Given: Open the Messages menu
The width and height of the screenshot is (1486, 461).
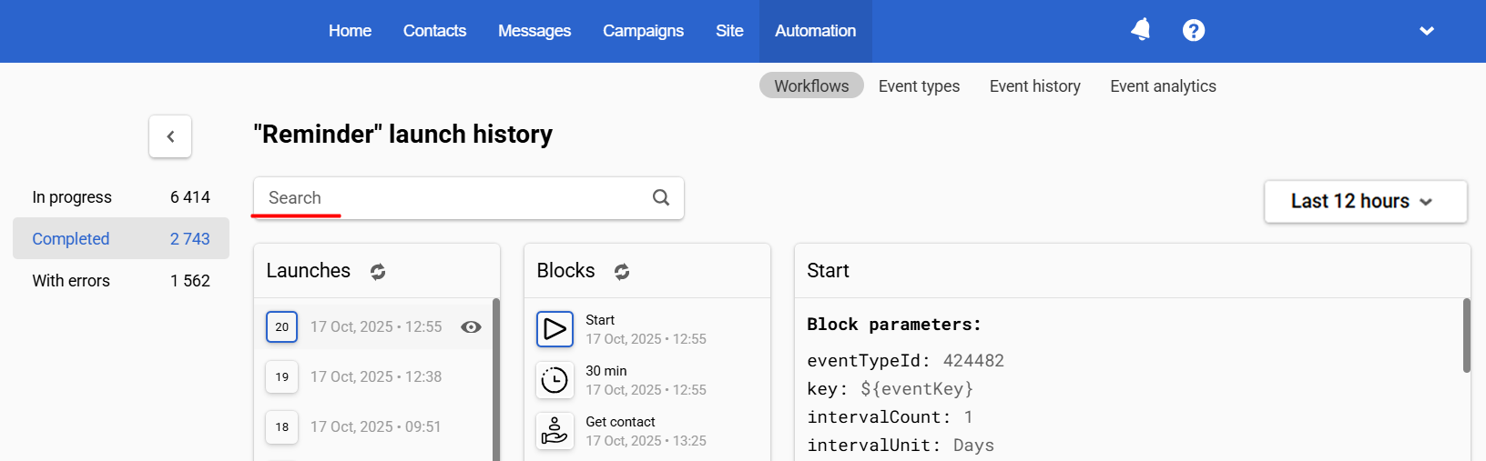Looking at the screenshot, I should (x=534, y=31).
